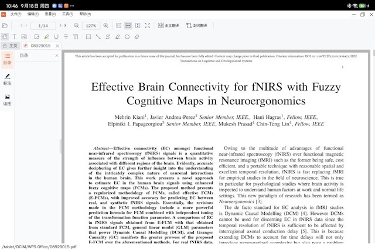Screen dimensions: 375x250
Task: Choose the rectangle shape tool
Action: 88,37
